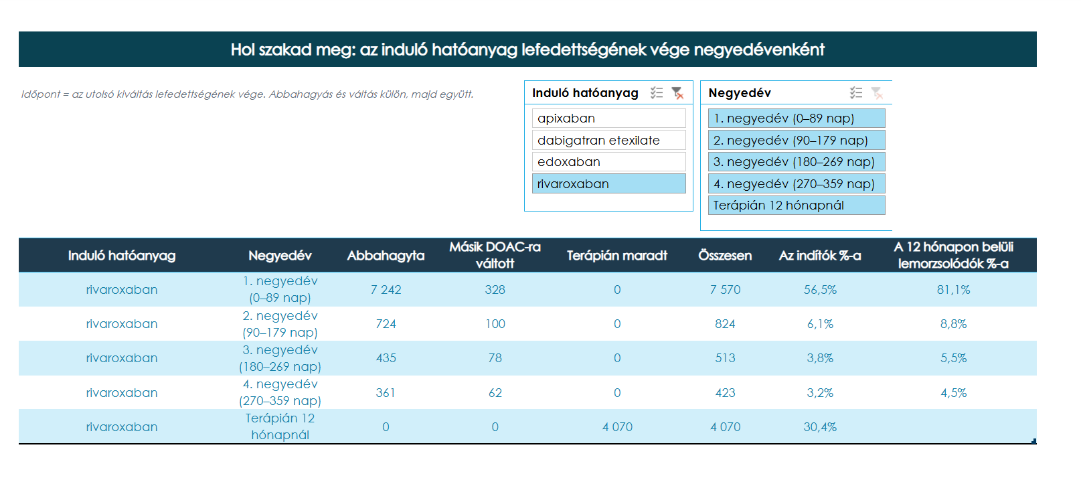Toggle 3. negyedév (180–269 nap) slicer item
Viewport: 1081px width, 490px height.
797,162
